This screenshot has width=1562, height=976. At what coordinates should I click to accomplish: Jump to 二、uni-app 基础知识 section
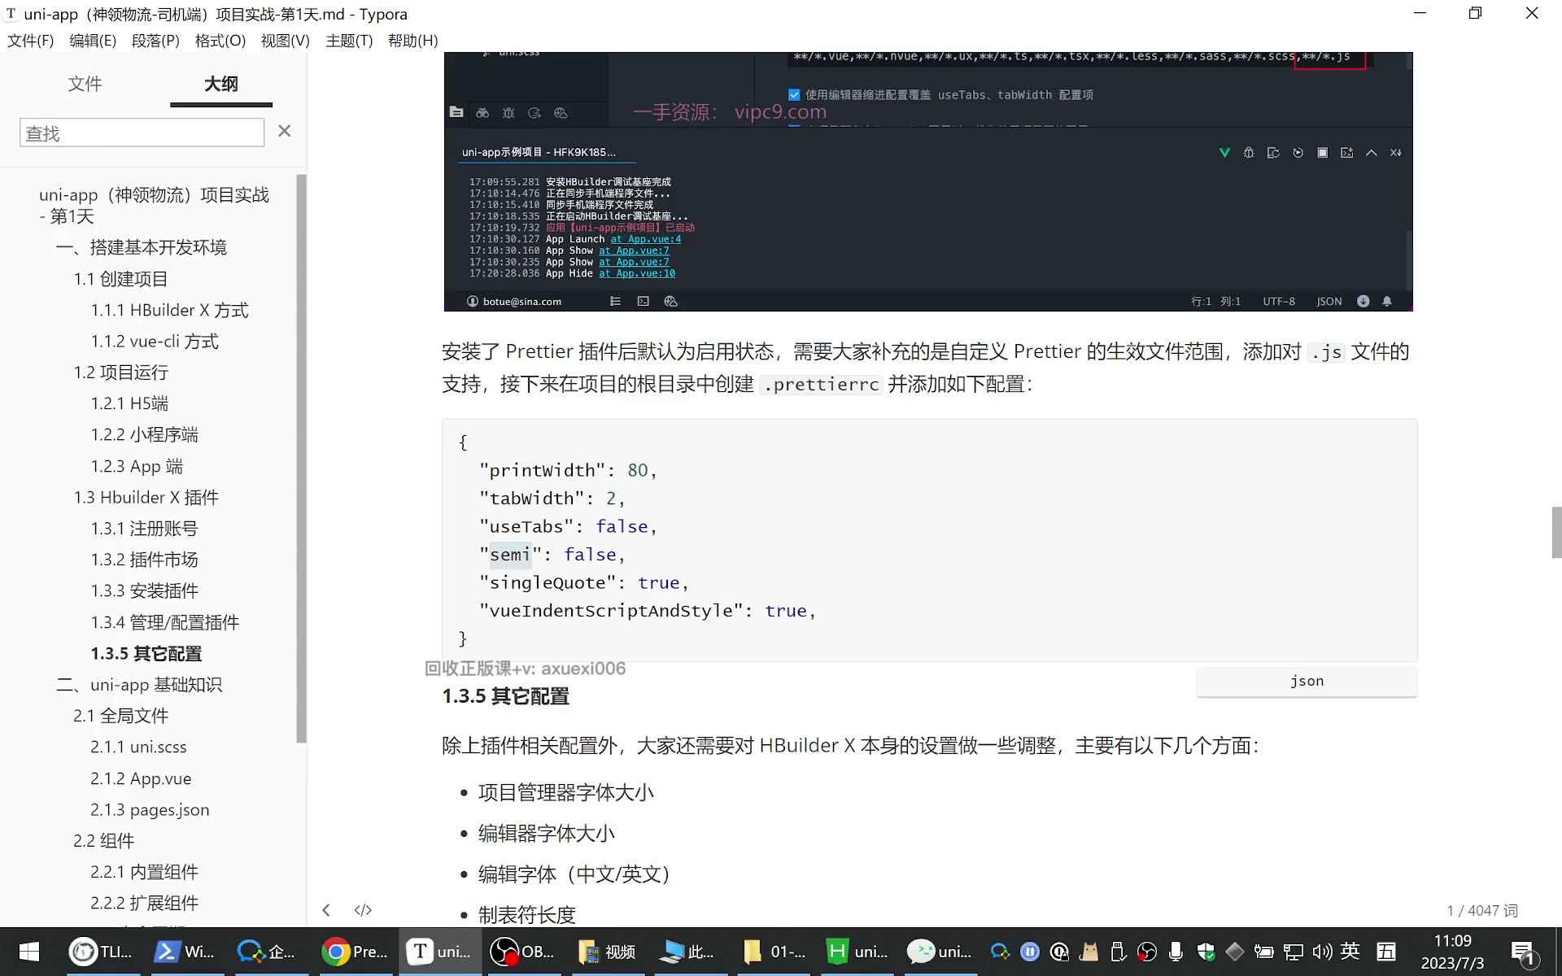[x=139, y=685]
